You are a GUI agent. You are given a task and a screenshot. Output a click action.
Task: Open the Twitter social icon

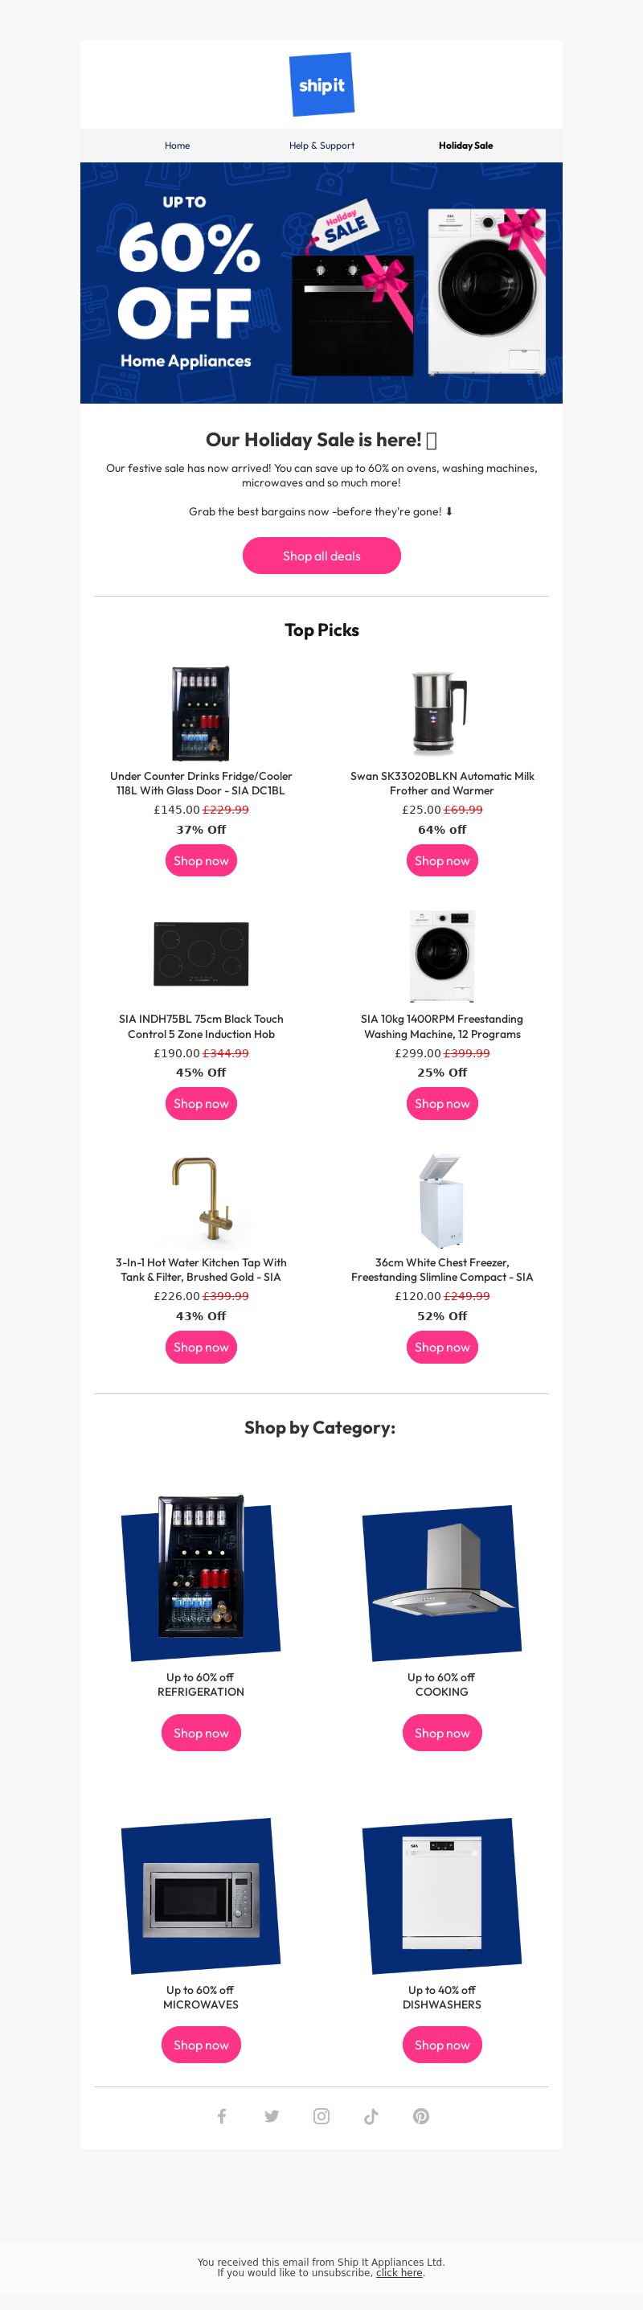click(272, 2116)
